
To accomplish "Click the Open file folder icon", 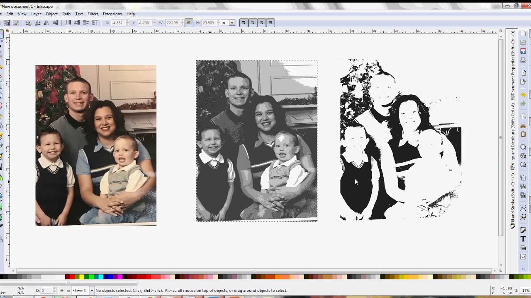I will [x=523, y=42].
